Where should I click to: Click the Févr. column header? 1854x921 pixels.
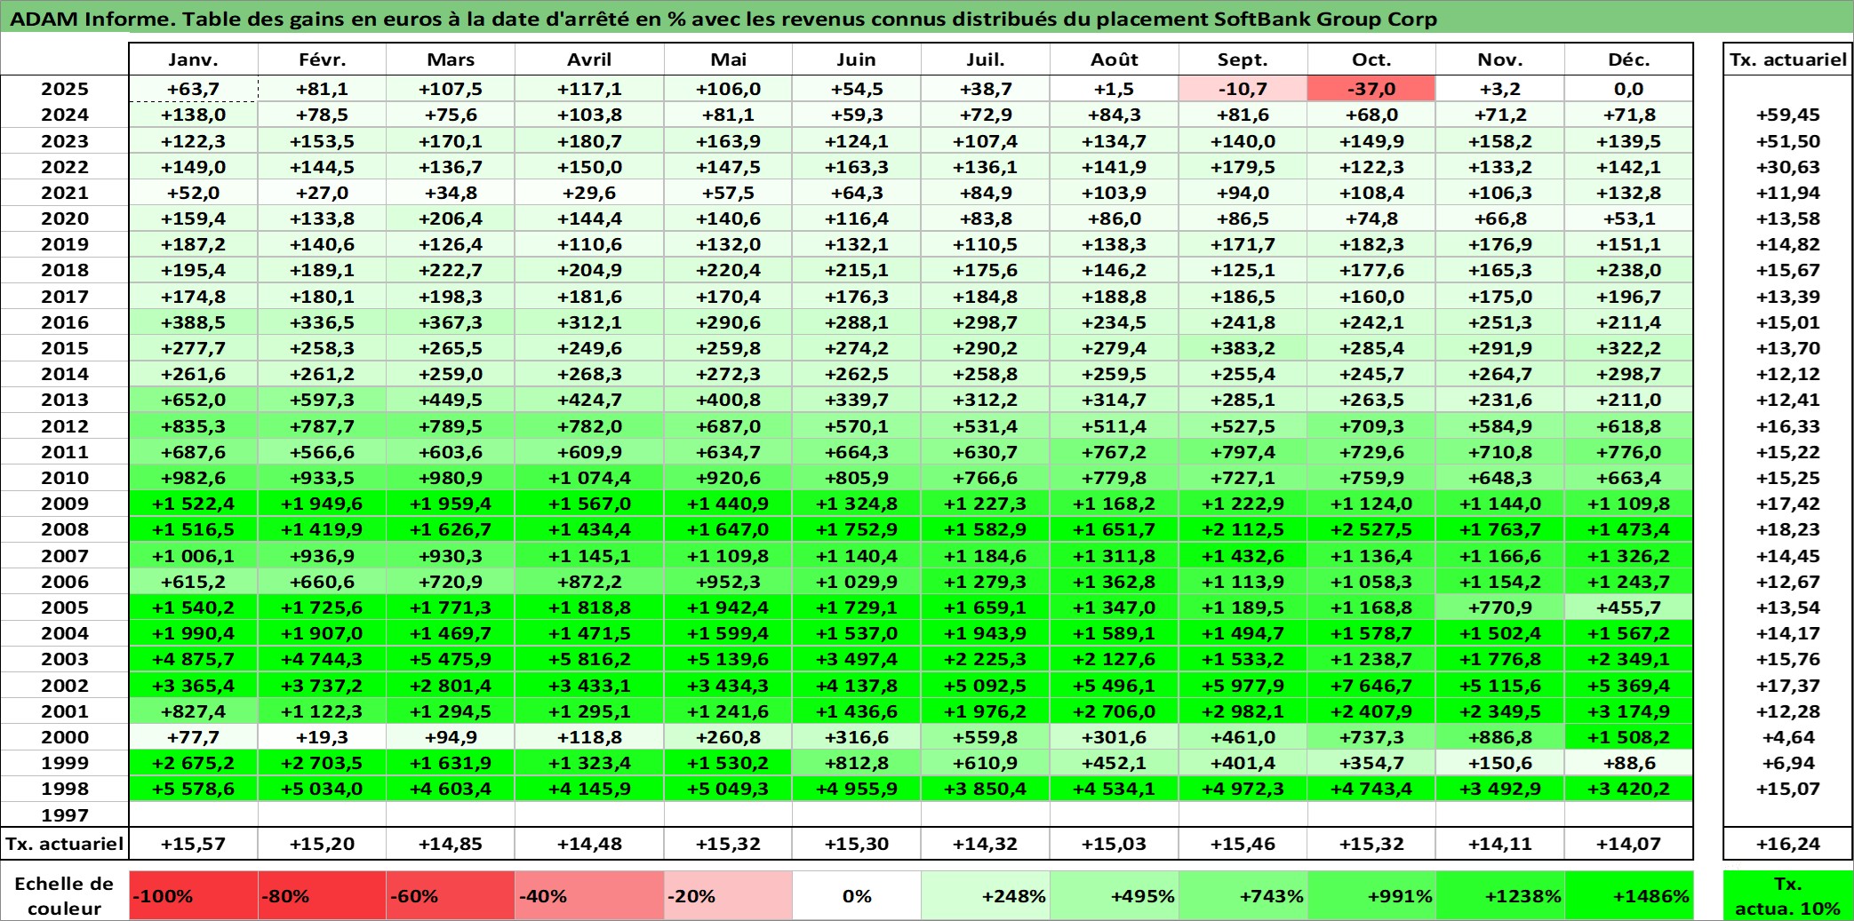pos(322,60)
